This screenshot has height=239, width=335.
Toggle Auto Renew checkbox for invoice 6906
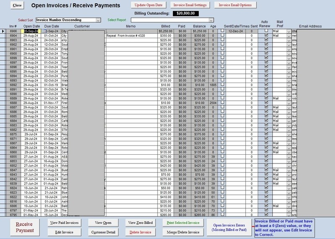tap(266, 31)
